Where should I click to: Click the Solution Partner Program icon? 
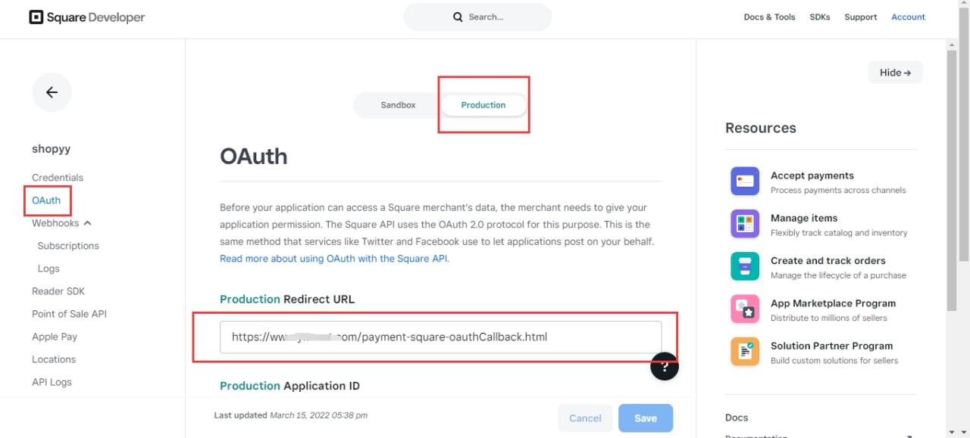744,352
